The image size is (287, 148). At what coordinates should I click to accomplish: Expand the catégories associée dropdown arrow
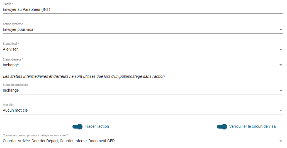(x=281, y=141)
